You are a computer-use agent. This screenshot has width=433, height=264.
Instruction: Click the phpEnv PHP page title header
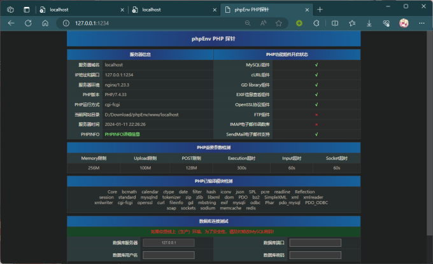click(x=213, y=39)
